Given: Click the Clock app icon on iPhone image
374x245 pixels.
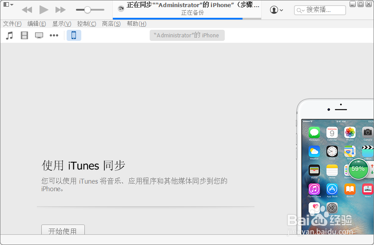Looking at the screenshot, I should point(332,151).
